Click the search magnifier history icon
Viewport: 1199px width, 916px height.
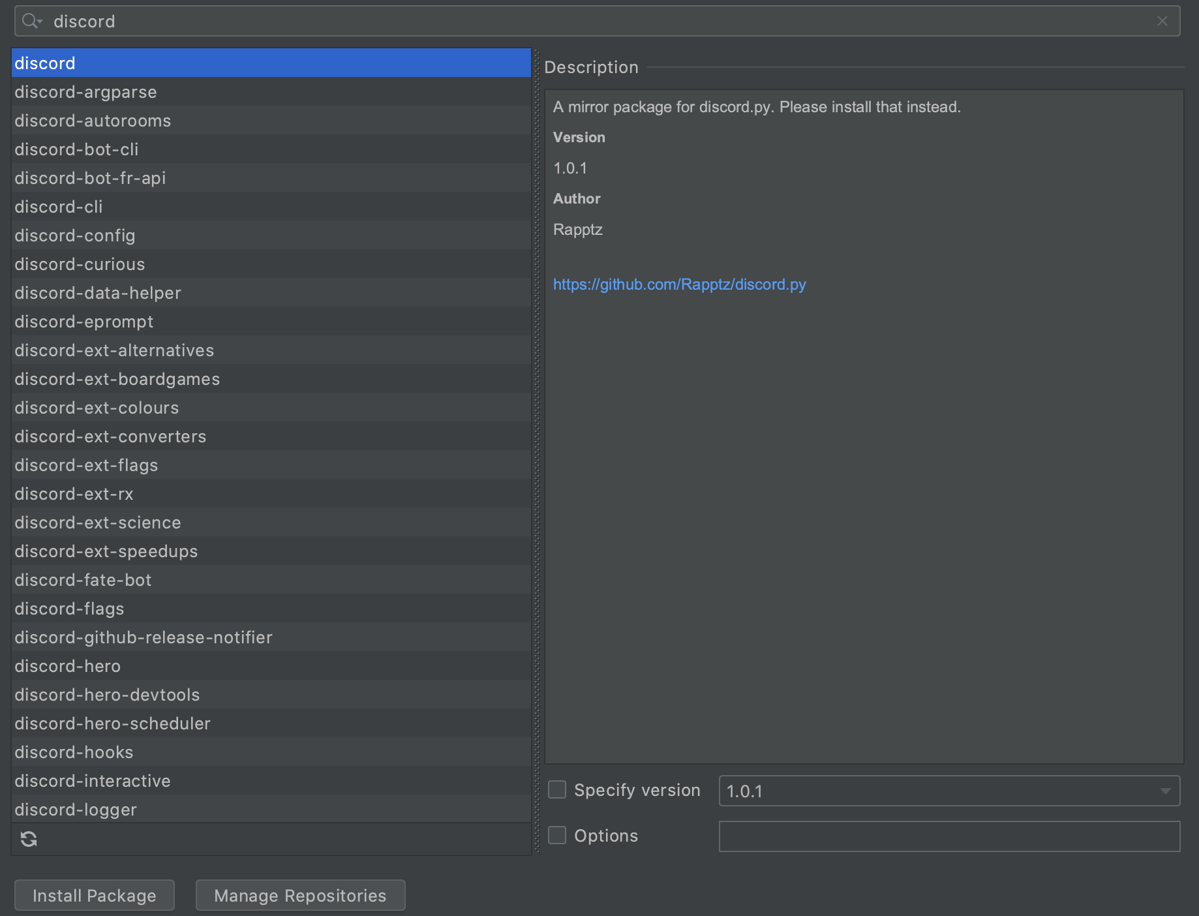32,22
